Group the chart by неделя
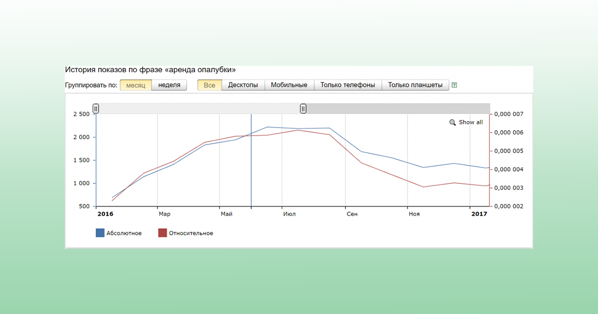598x314 pixels. coord(169,85)
